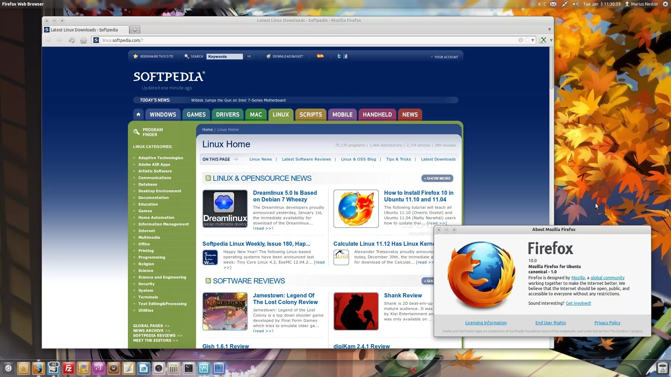
Task: Click the Software Reviews RSS feed icon
Action: pyautogui.click(x=208, y=281)
